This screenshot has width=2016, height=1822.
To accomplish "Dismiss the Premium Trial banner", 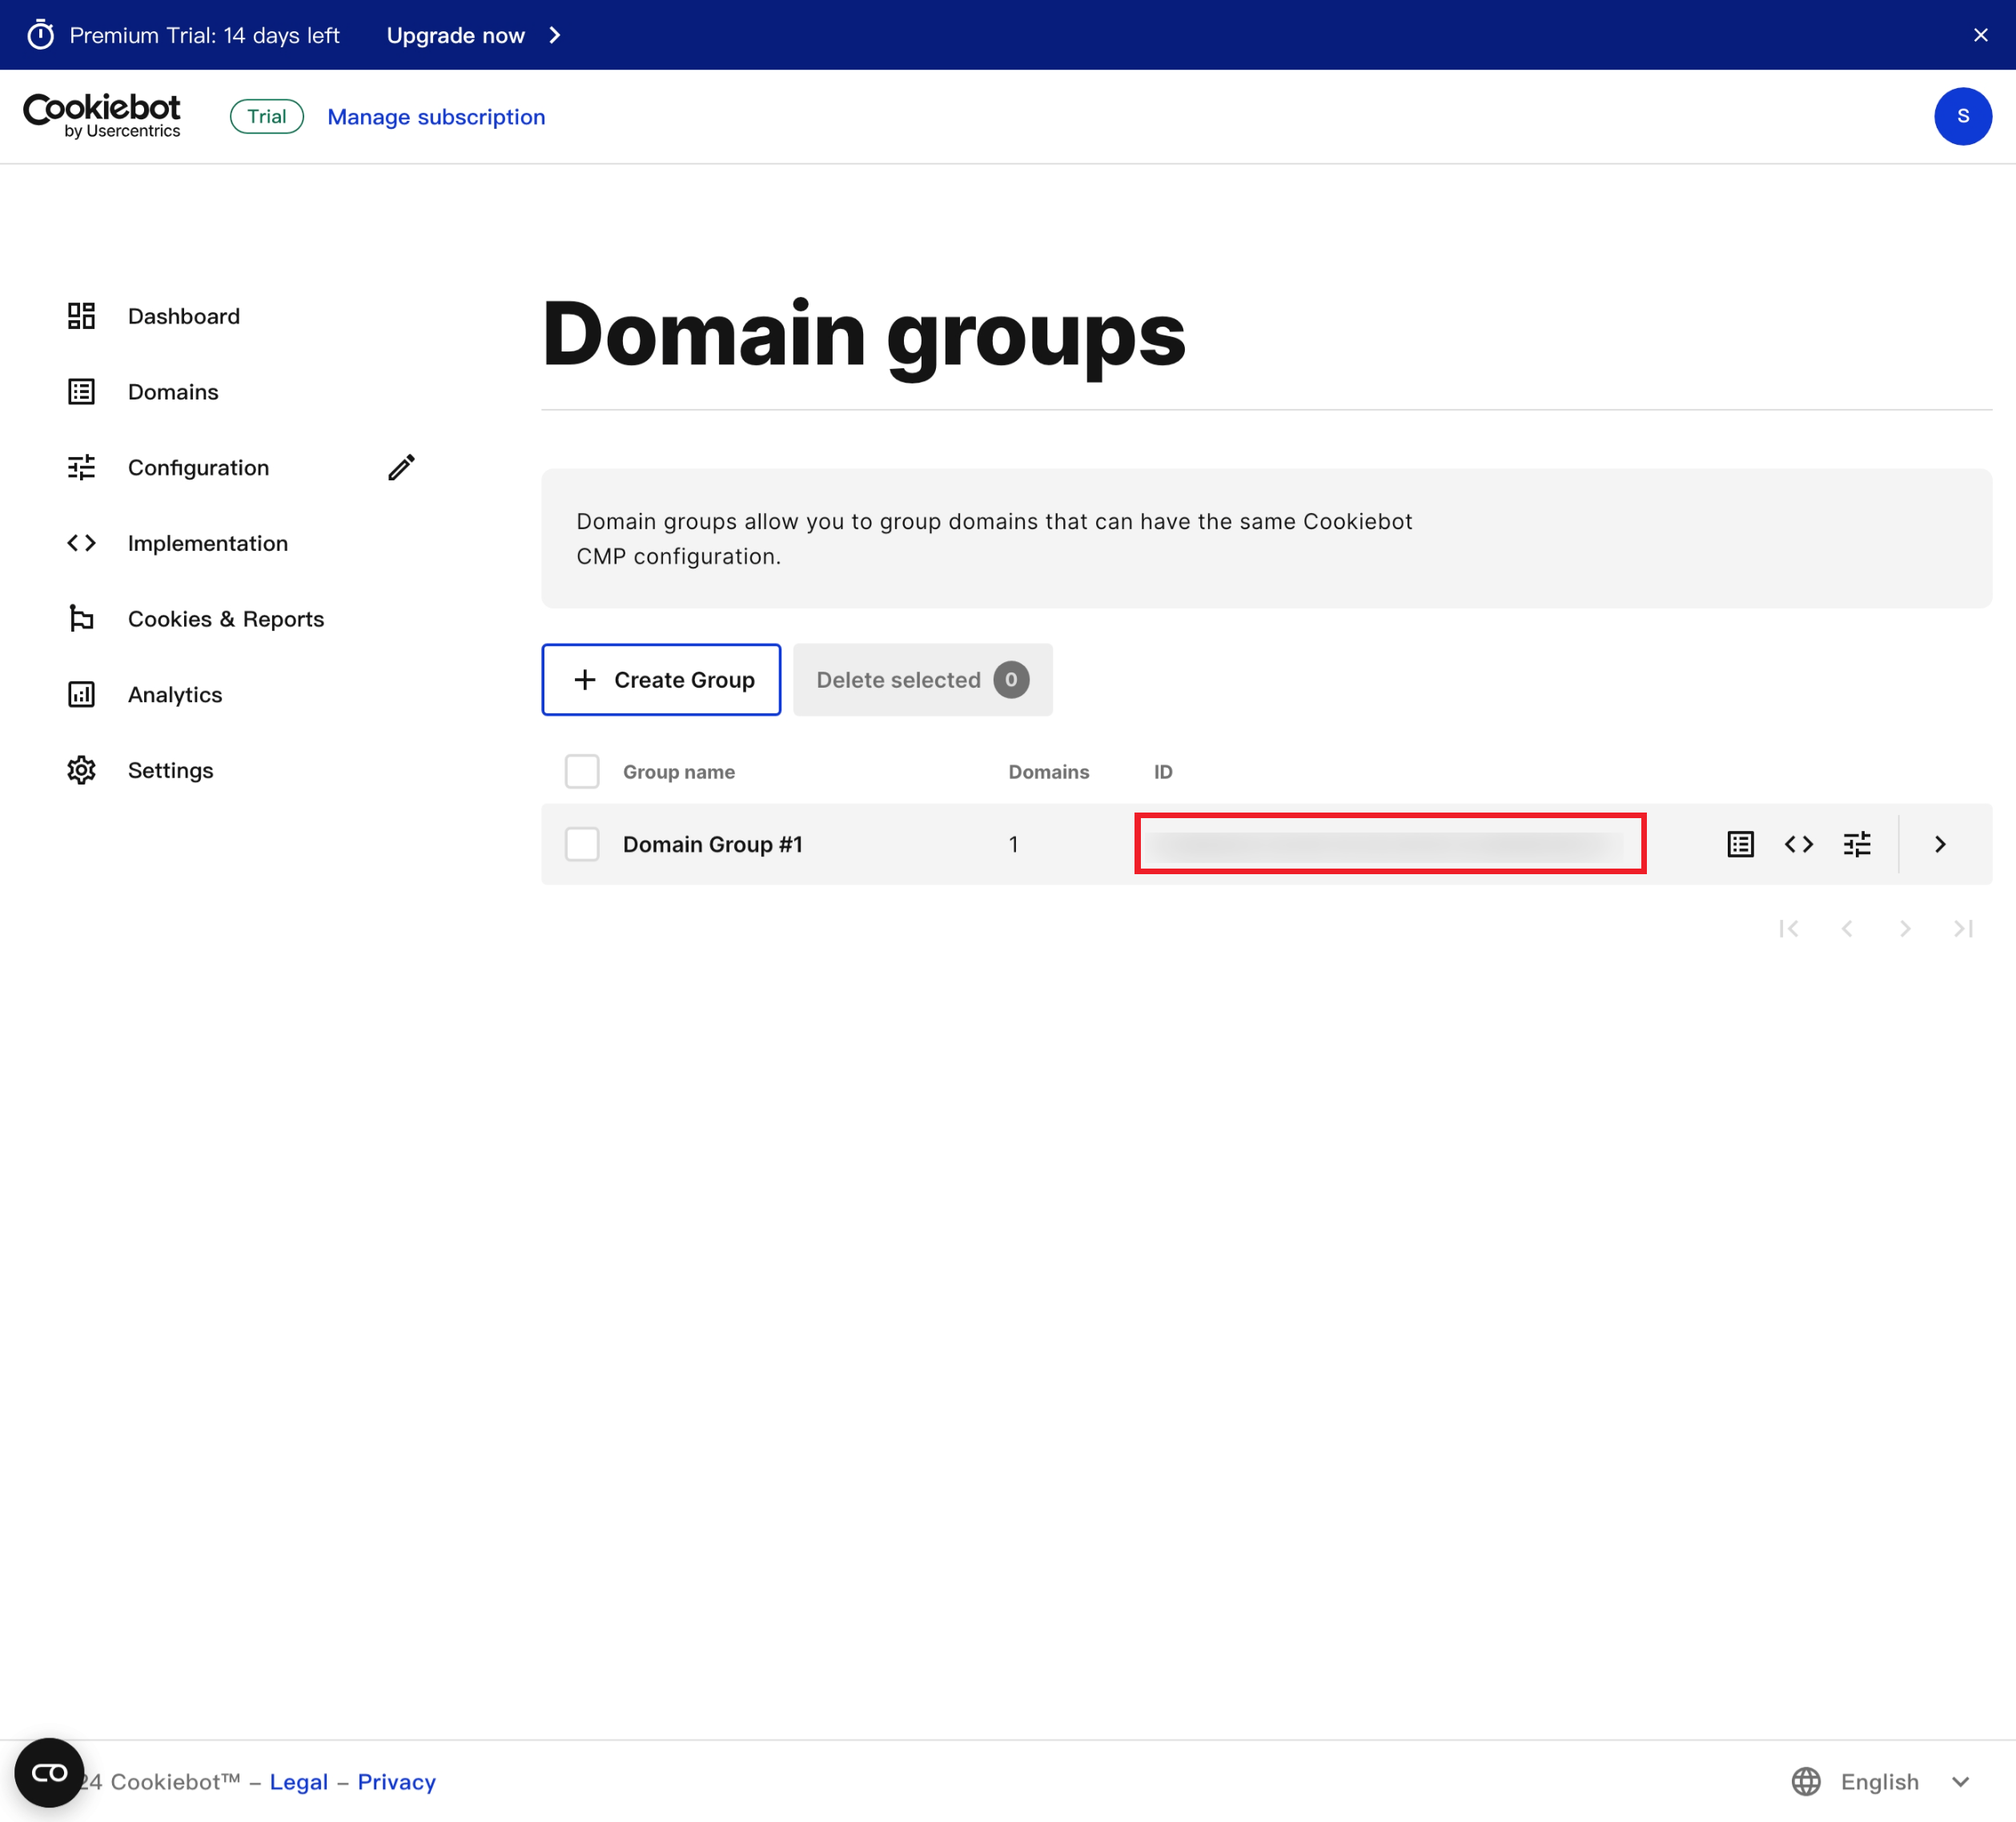I will point(1980,35).
